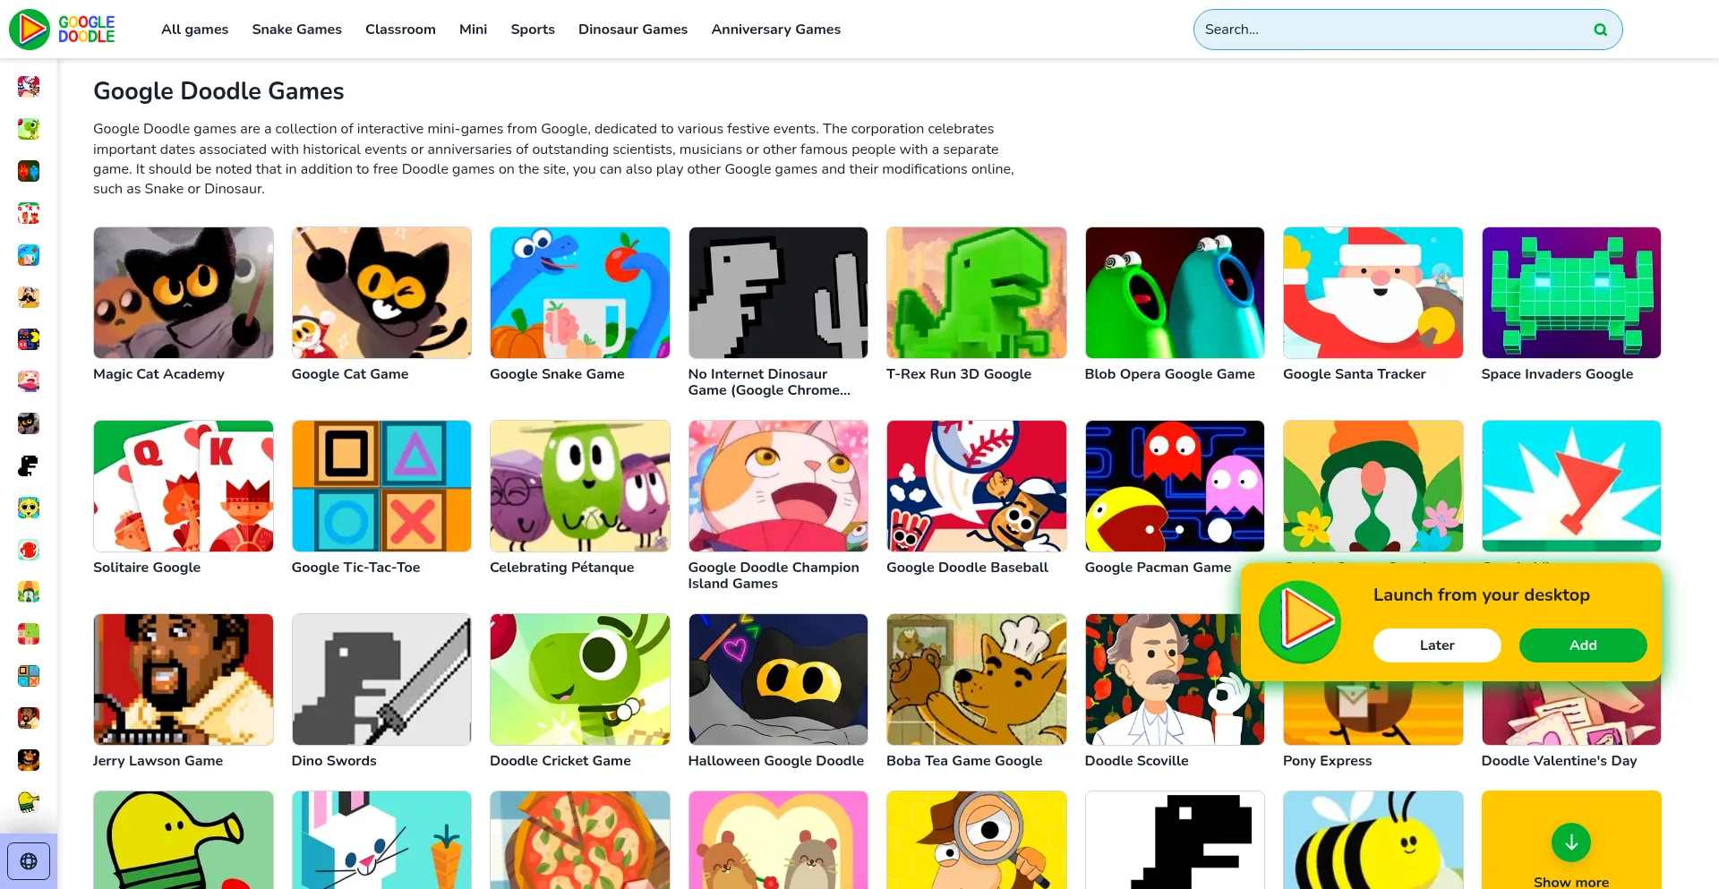Screen dimensions: 1719x889
Task: Open the Classroom category
Action: pos(400,30)
